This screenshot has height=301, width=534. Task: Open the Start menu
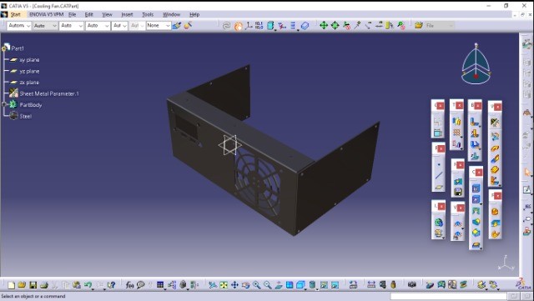click(x=15, y=15)
